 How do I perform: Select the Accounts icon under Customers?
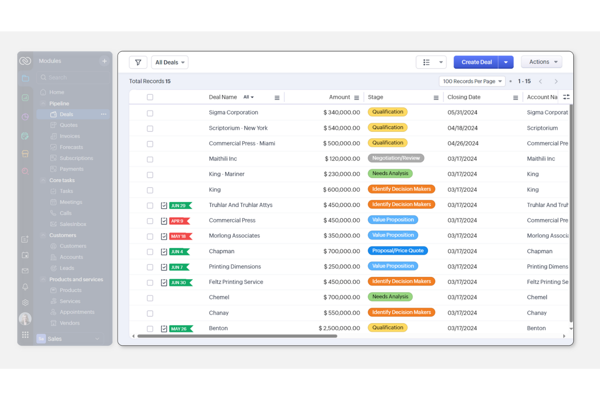point(53,257)
